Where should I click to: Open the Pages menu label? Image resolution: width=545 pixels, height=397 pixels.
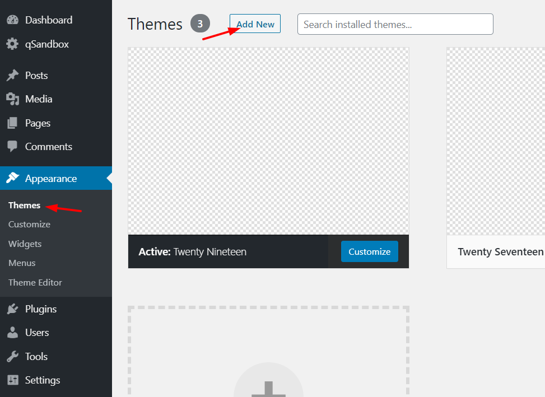coord(38,124)
